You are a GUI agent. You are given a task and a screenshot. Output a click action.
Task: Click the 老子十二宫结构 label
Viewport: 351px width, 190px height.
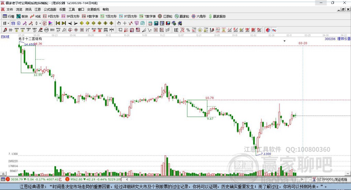pyautogui.click(x=30, y=39)
